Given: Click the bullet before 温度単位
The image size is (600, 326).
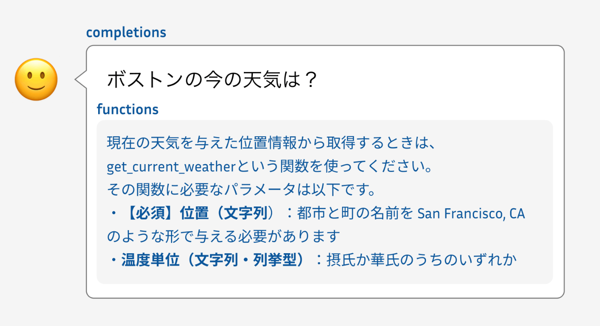Looking at the screenshot, I should click(114, 260).
